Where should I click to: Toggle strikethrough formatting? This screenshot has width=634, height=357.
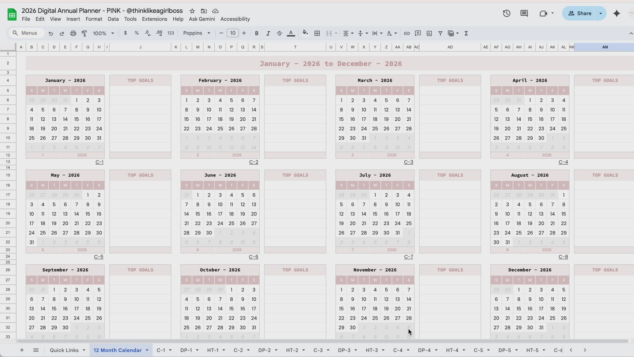[x=279, y=33]
